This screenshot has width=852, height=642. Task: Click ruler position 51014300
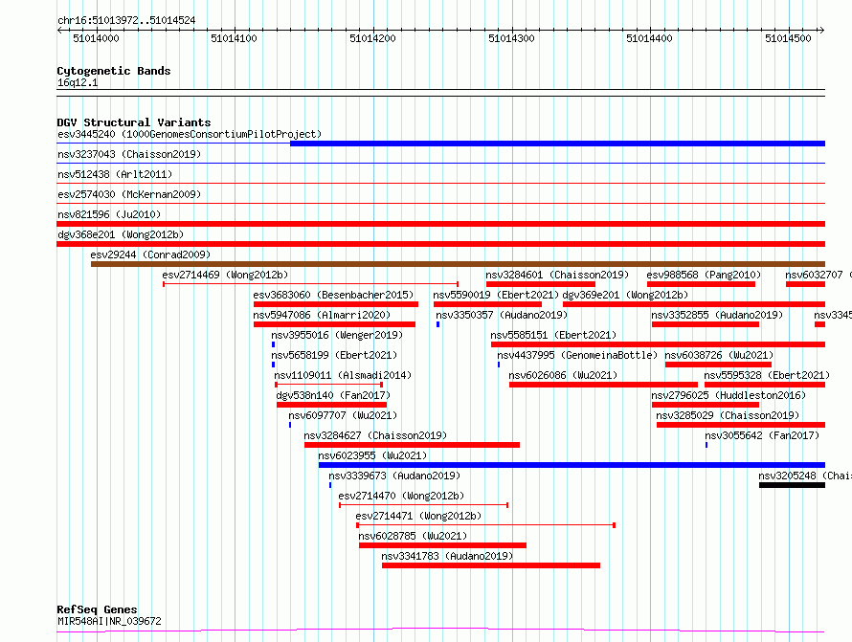(x=512, y=38)
